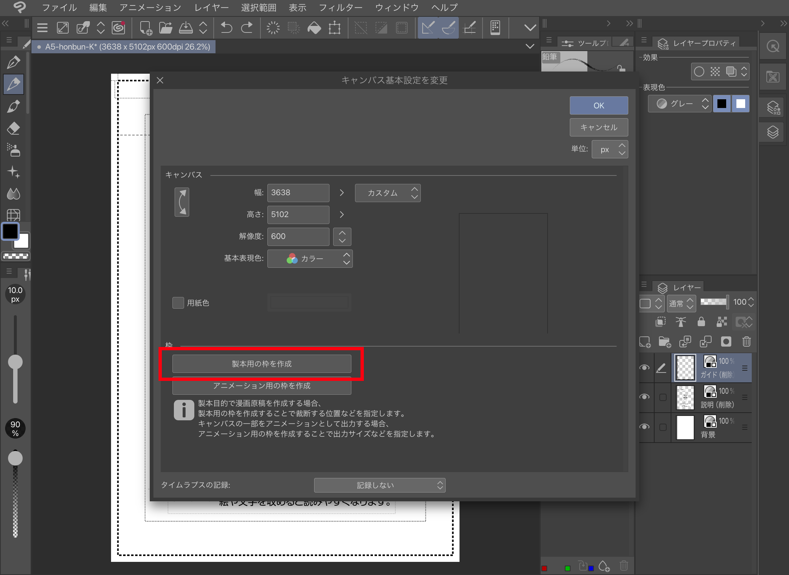Close the キャンバス基本設定を変更 dialog
Image resolution: width=789 pixels, height=575 pixels.
160,80
